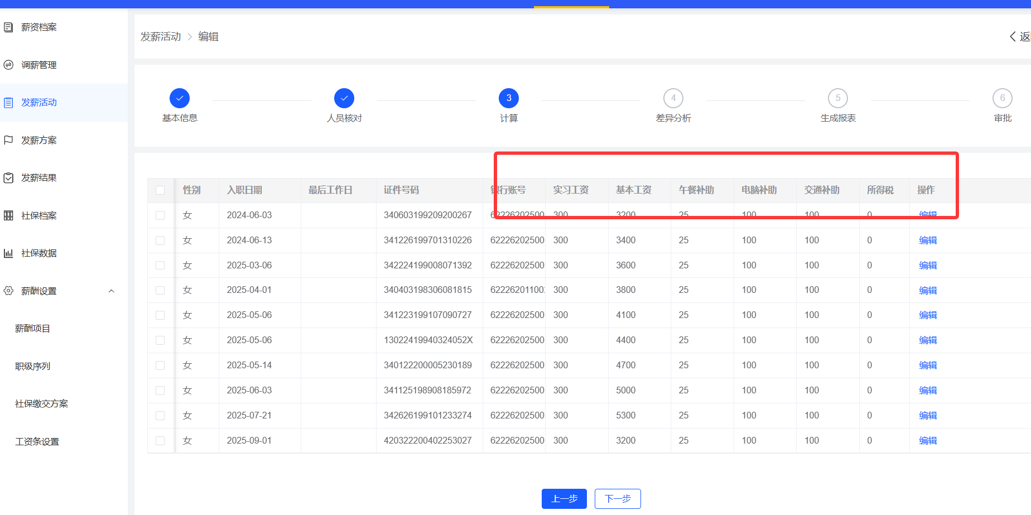
Task: Click the completed 基本信息 step checkmark
Action: 180,98
